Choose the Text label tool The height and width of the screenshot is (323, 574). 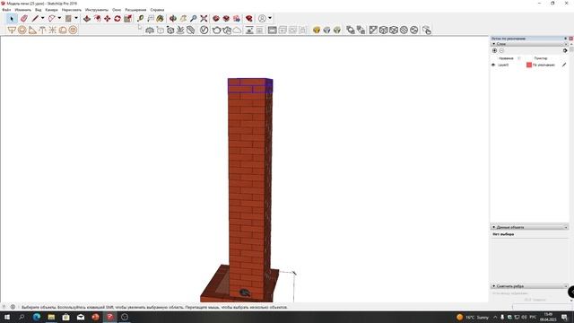tap(151, 18)
